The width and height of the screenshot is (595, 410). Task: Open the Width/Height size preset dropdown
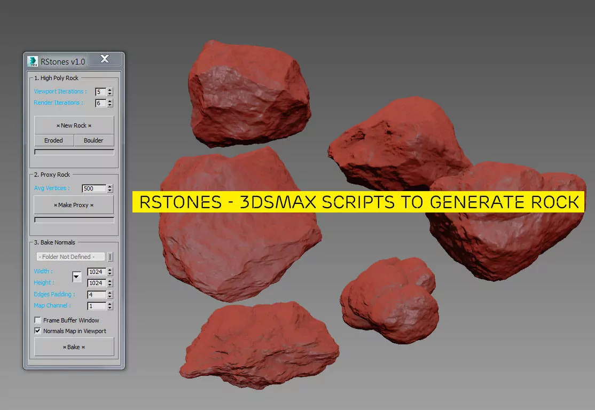[76, 277]
